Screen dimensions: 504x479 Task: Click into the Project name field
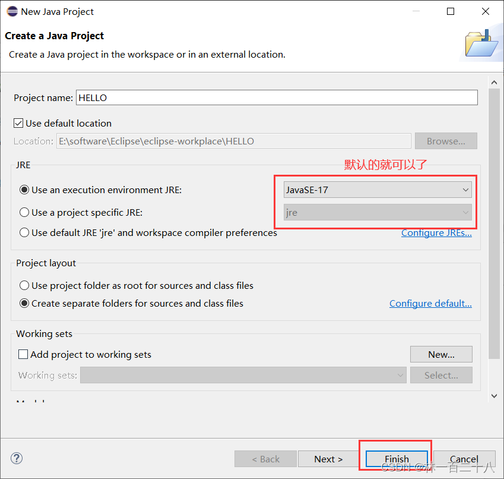click(277, 97)
